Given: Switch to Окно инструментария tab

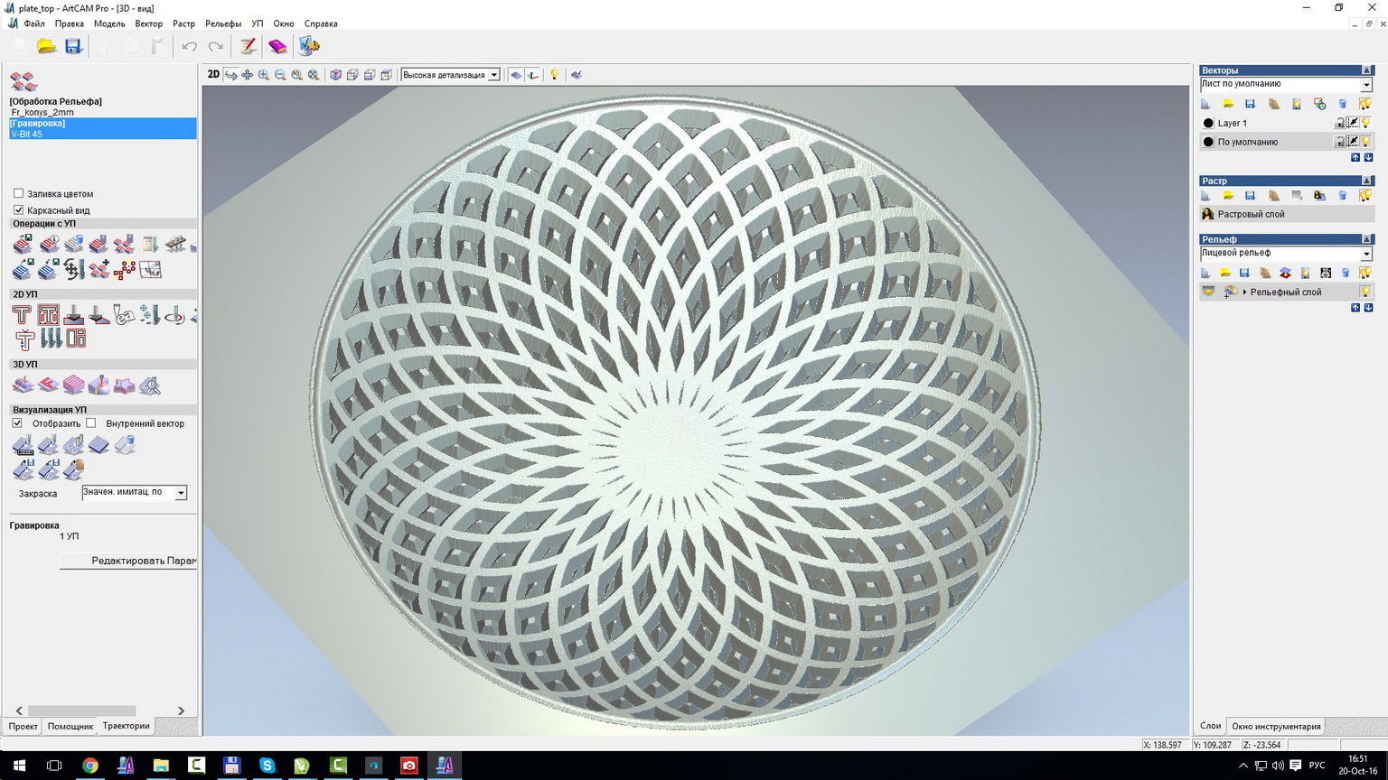Looking at the screenshot, I should [1276, 726].
